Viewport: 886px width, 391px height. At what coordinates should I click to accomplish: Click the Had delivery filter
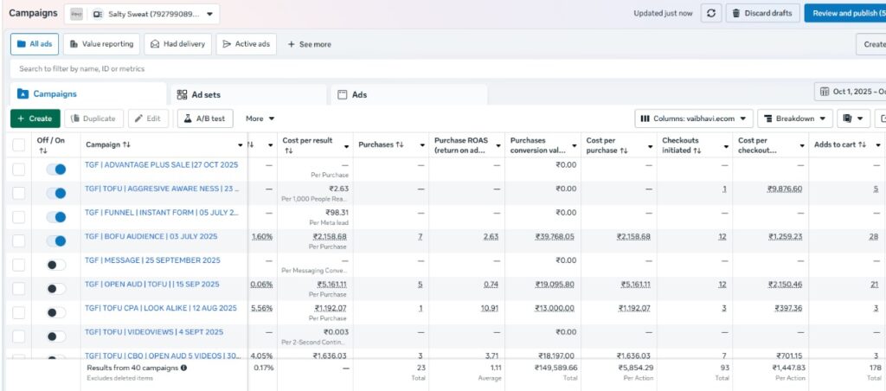177,44
